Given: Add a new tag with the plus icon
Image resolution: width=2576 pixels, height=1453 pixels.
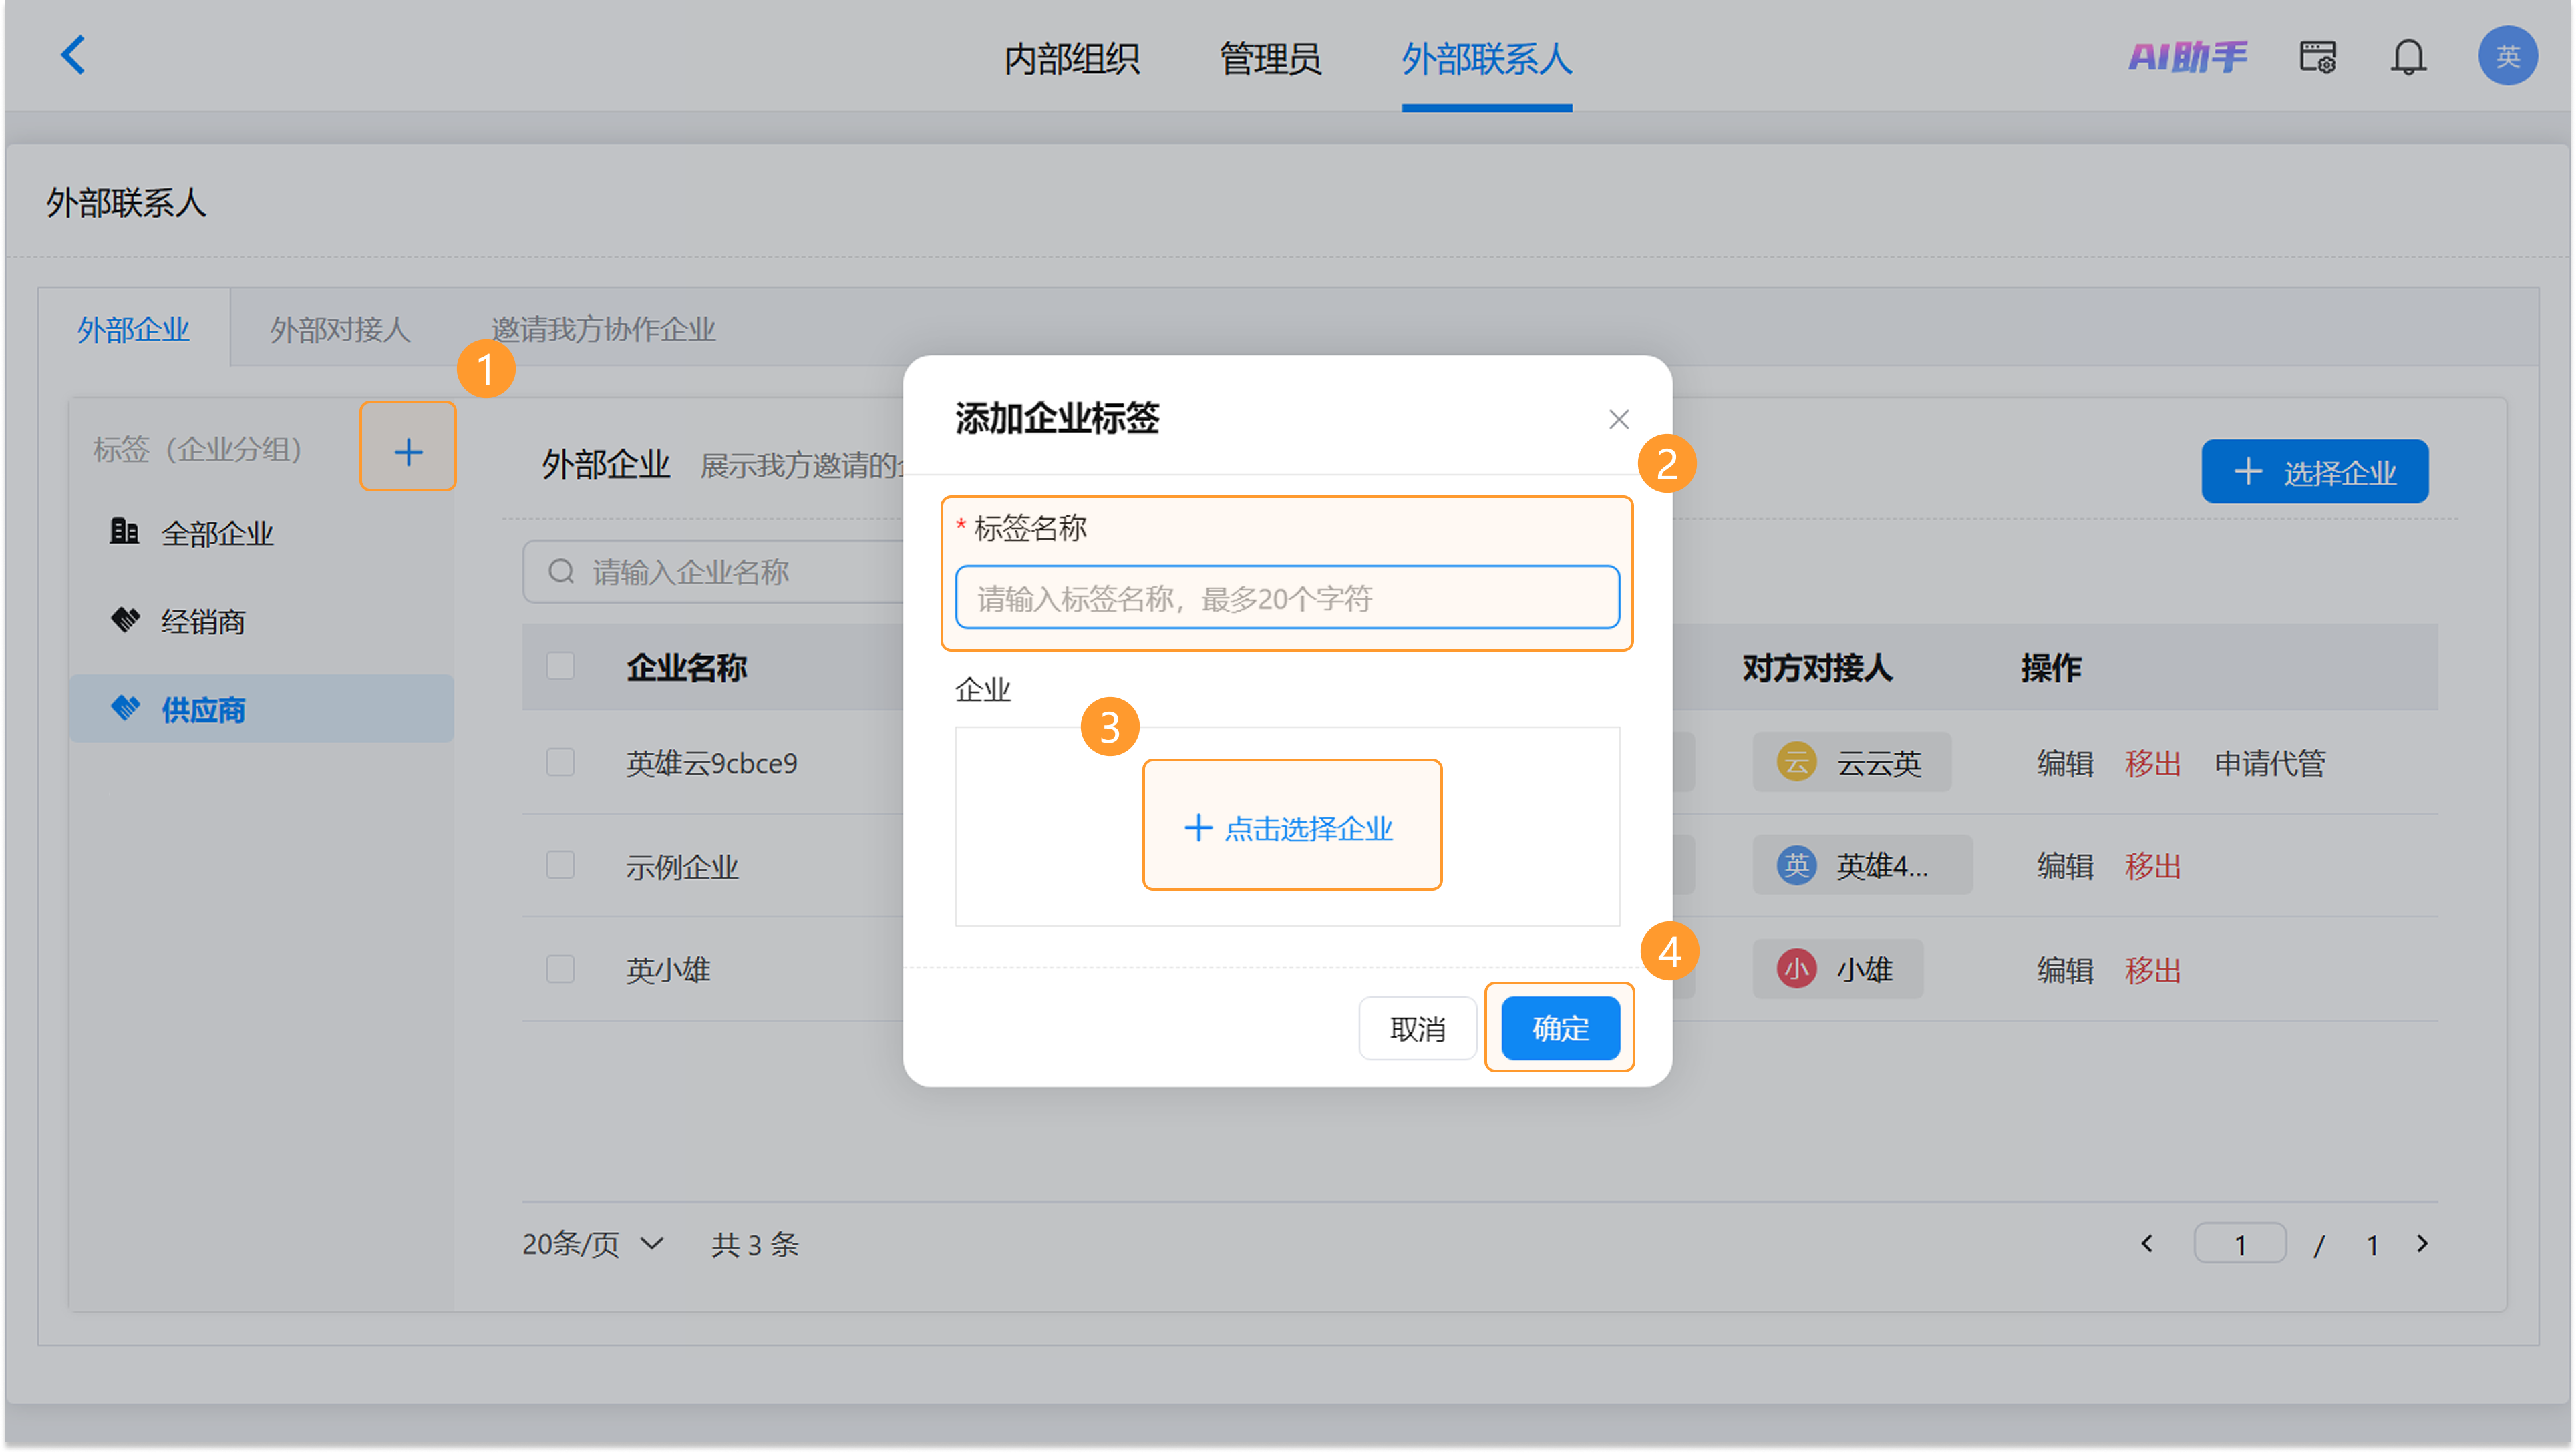Looking at the screenshot, I should (408, 451).
